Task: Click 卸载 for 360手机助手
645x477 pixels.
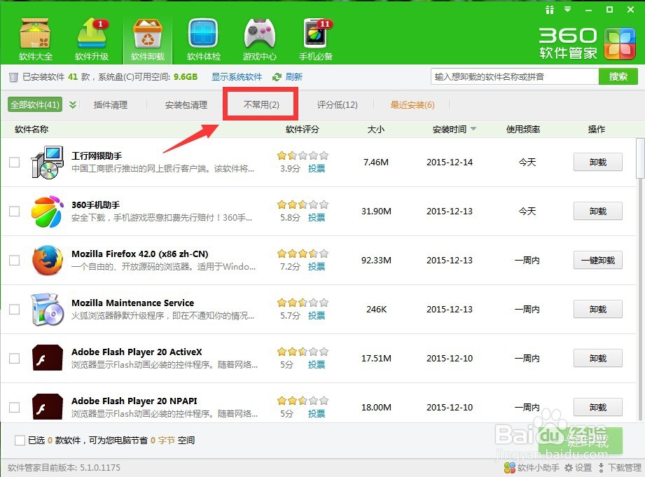Action: pyautogui.click(x=597, y=211)
